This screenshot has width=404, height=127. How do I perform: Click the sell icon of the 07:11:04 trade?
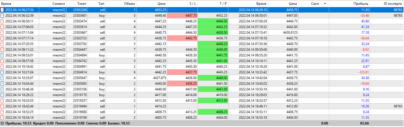[2, 32]
